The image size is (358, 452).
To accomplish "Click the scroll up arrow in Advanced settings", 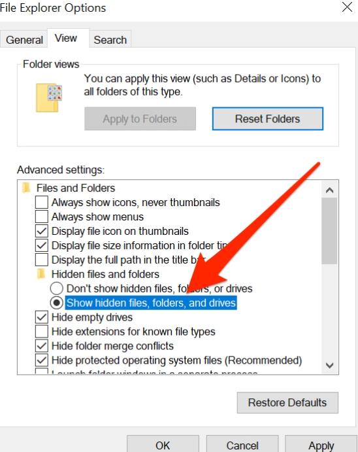I will (x=329, y=190).
